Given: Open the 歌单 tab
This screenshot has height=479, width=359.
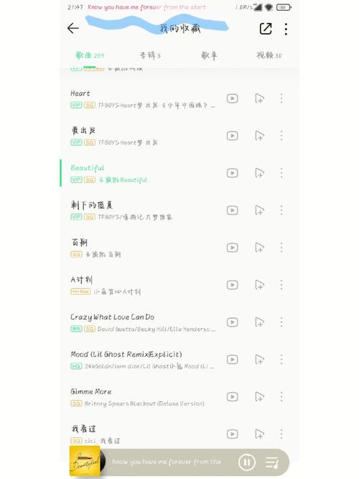Looking at the screenshot, I should click(209, 55).
